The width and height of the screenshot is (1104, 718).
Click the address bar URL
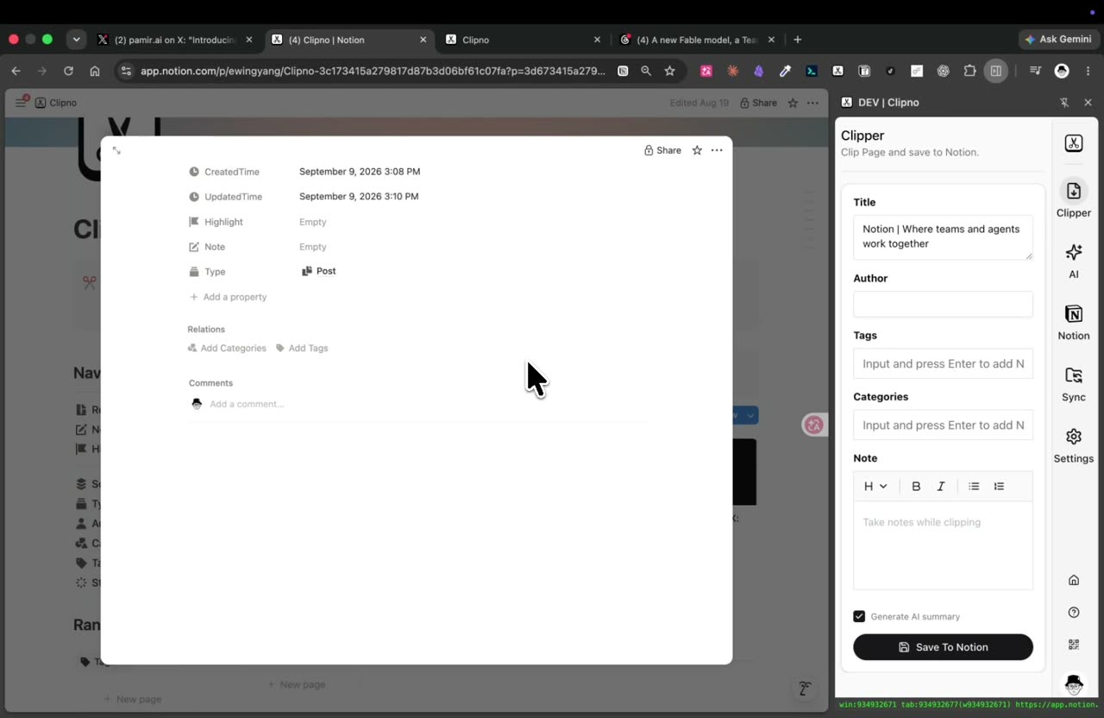(x=373, y=71)
